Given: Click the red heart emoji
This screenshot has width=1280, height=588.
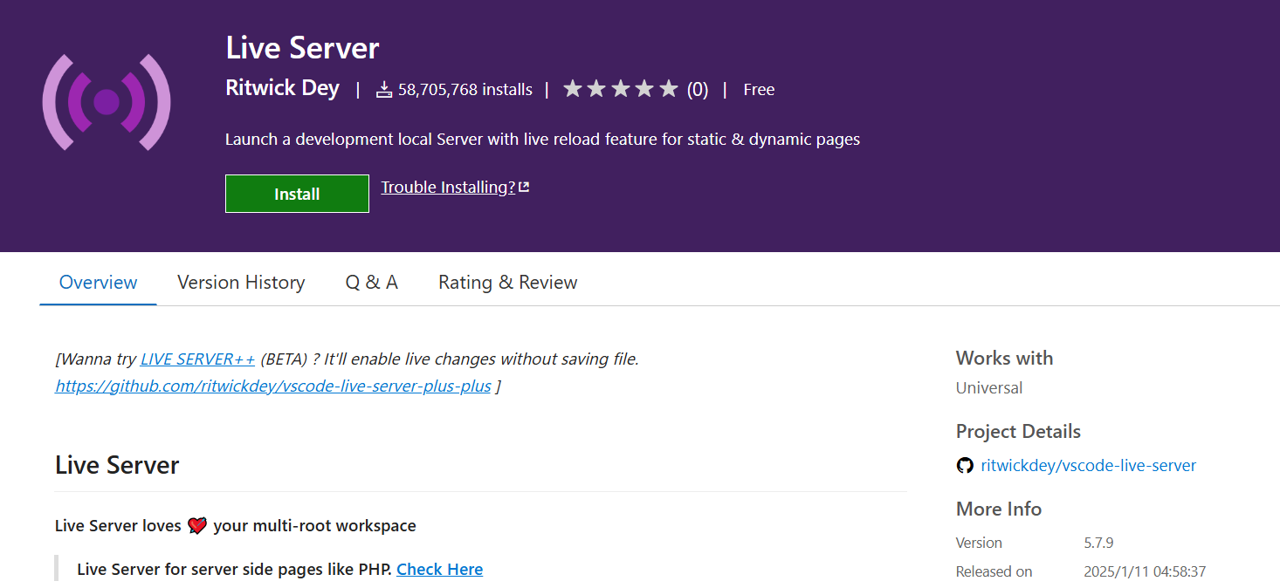Looking at the screenshot, I should pos(197,526).
